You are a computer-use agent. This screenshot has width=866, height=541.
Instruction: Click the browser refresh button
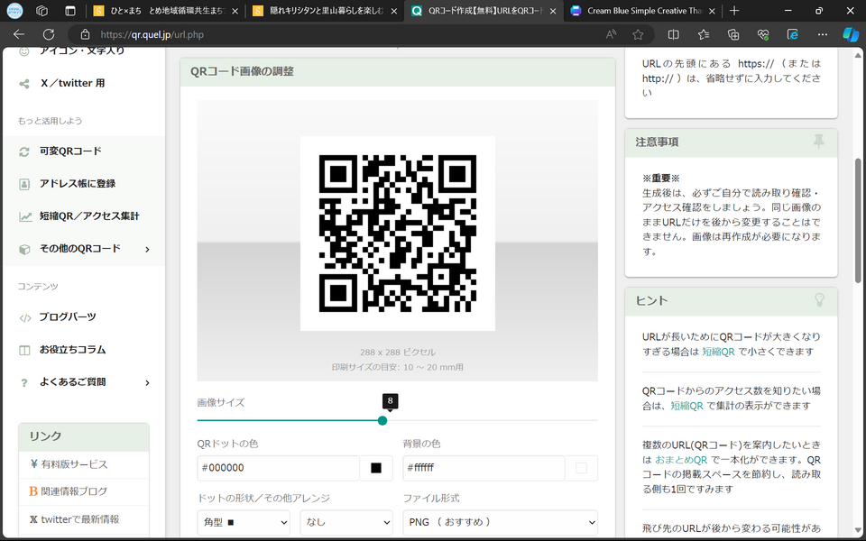click(x=47, y=34)
